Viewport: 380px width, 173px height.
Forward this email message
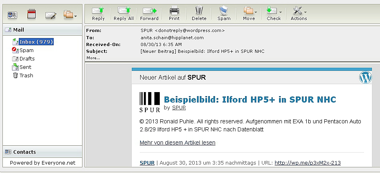point(149,13)
